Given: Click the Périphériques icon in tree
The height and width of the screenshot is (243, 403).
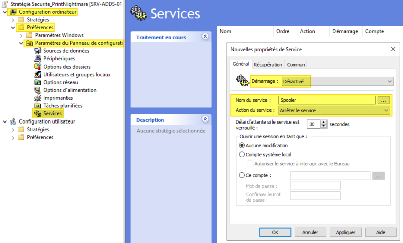Looking at the screenshot, I should (x=38, y=58).
